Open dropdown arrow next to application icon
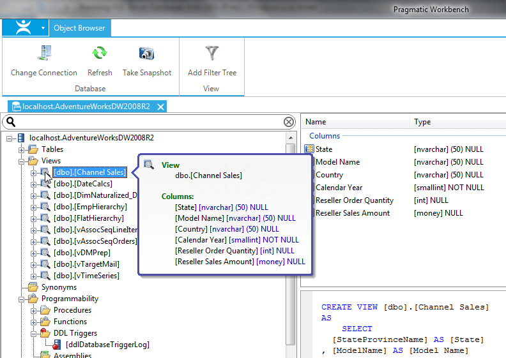The width and height of the screenshot is (506, 358). point(43,28)
